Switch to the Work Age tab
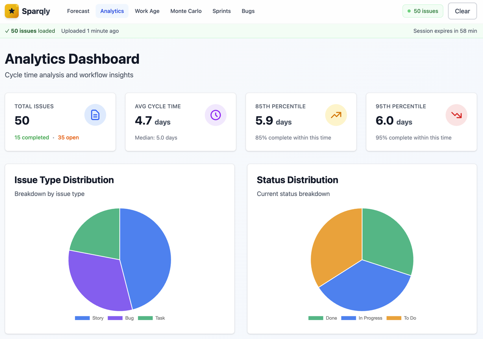Screen dimensions: 483x339 147,11
